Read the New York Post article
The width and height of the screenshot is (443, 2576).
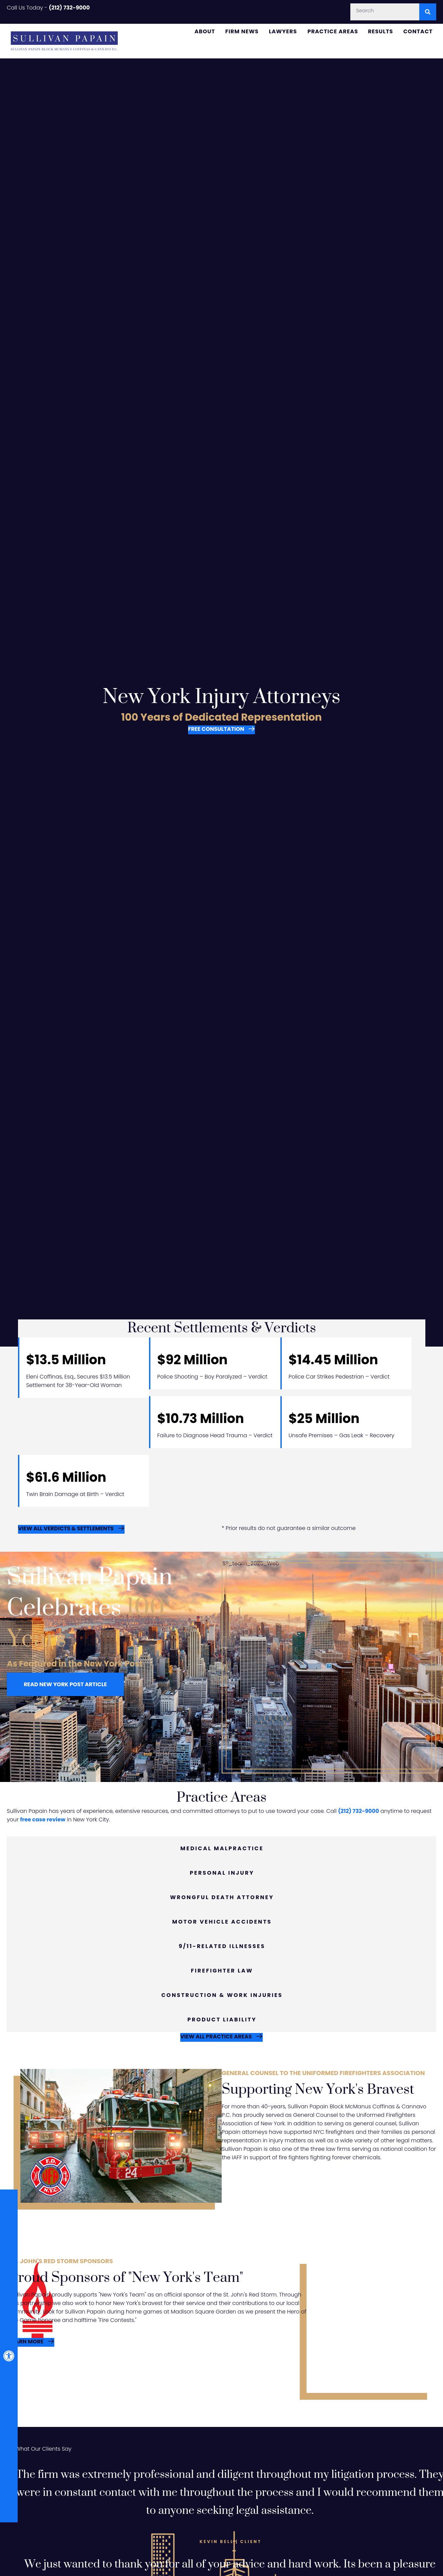(x=65, y=1684)
